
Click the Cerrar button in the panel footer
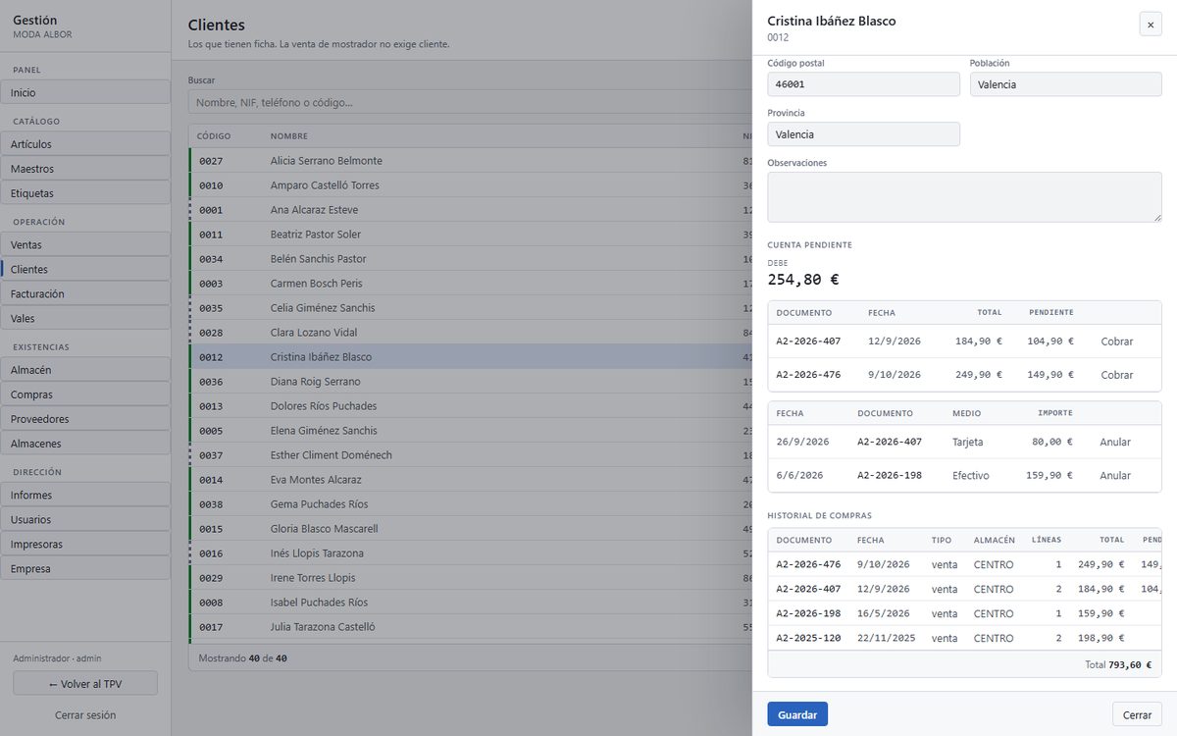[x=1137, y=714]
